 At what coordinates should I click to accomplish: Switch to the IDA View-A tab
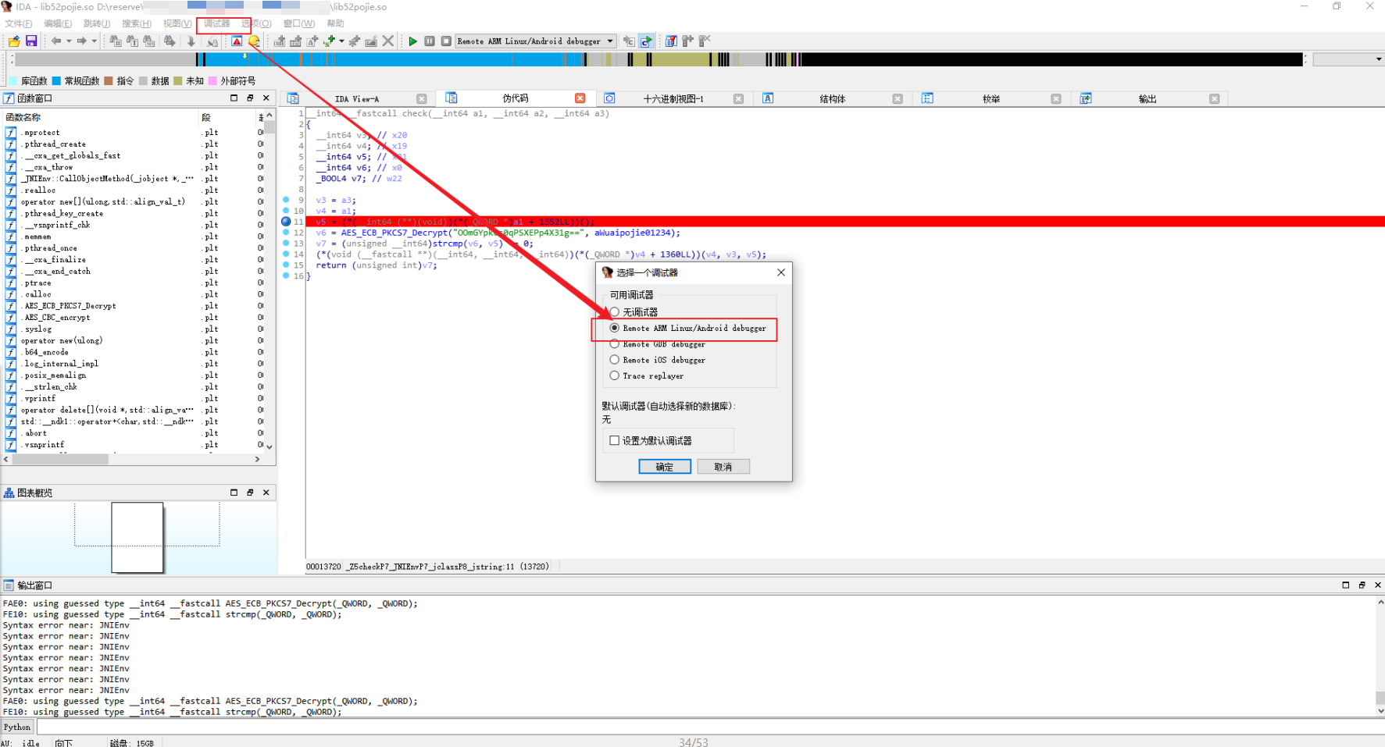point(357,99)
